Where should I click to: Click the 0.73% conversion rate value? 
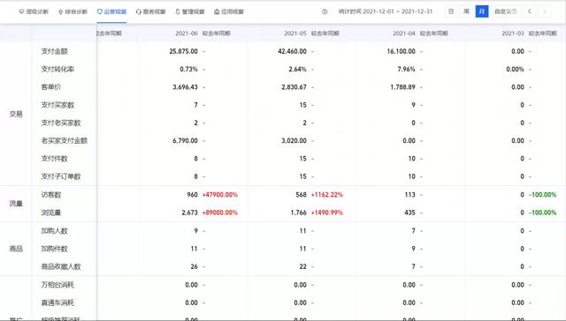pos(188,69)
